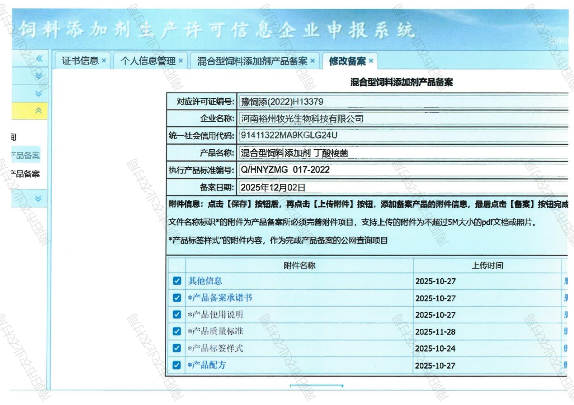Open the 其他信息 attachment link

click(205, 281)
